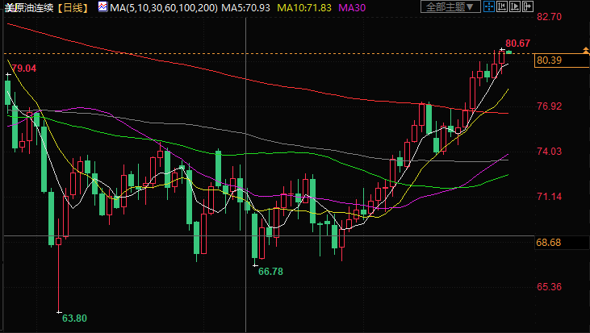590x333 pixels.
Task: Click the magenta MA30 indicator label
Action: click(x=351, y=7)
